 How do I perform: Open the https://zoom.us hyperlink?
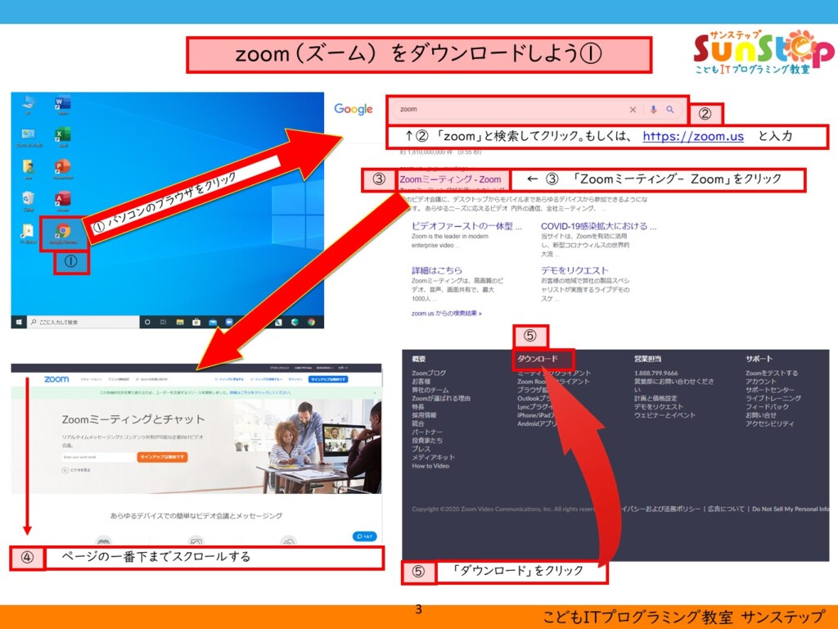click(693, 137)
